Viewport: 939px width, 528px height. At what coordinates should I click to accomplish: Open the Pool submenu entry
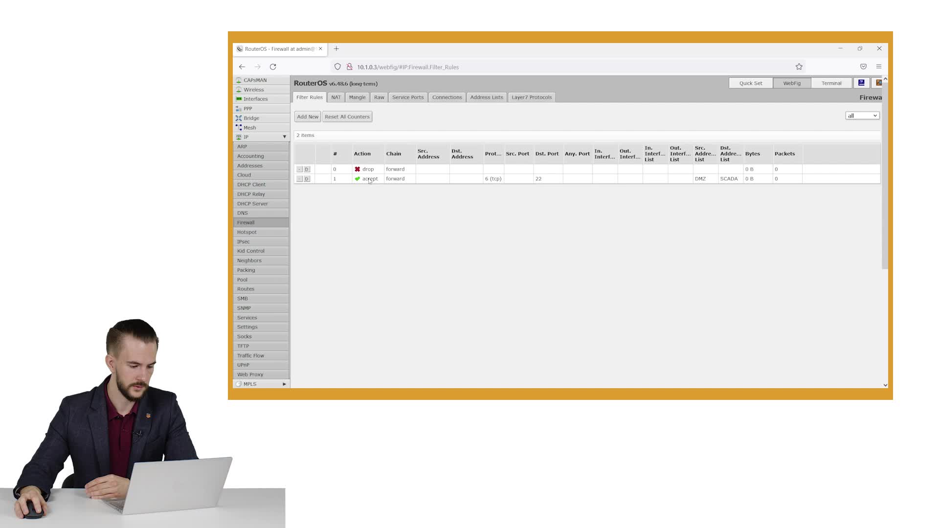click(261, 280)
